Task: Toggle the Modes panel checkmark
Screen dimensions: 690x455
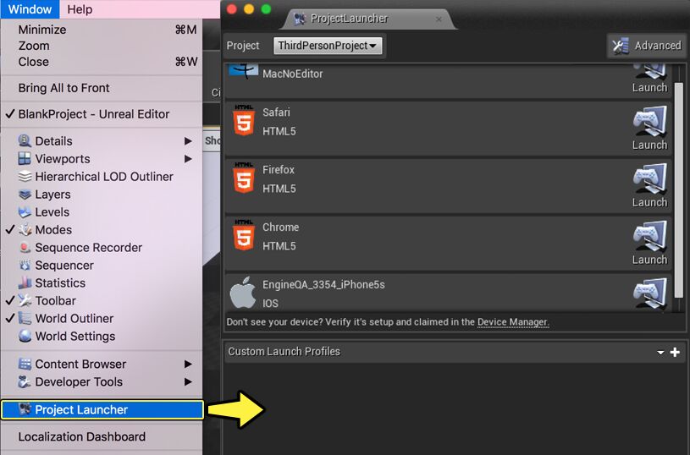Action: pos(10,229)
